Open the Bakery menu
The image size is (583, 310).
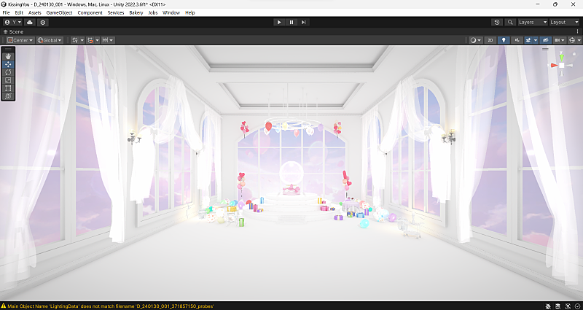[x=136, y=12]
